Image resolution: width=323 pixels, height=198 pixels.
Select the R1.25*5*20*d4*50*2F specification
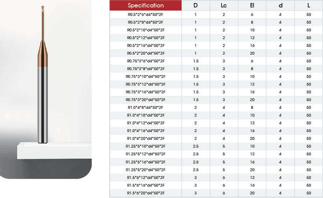146,170
